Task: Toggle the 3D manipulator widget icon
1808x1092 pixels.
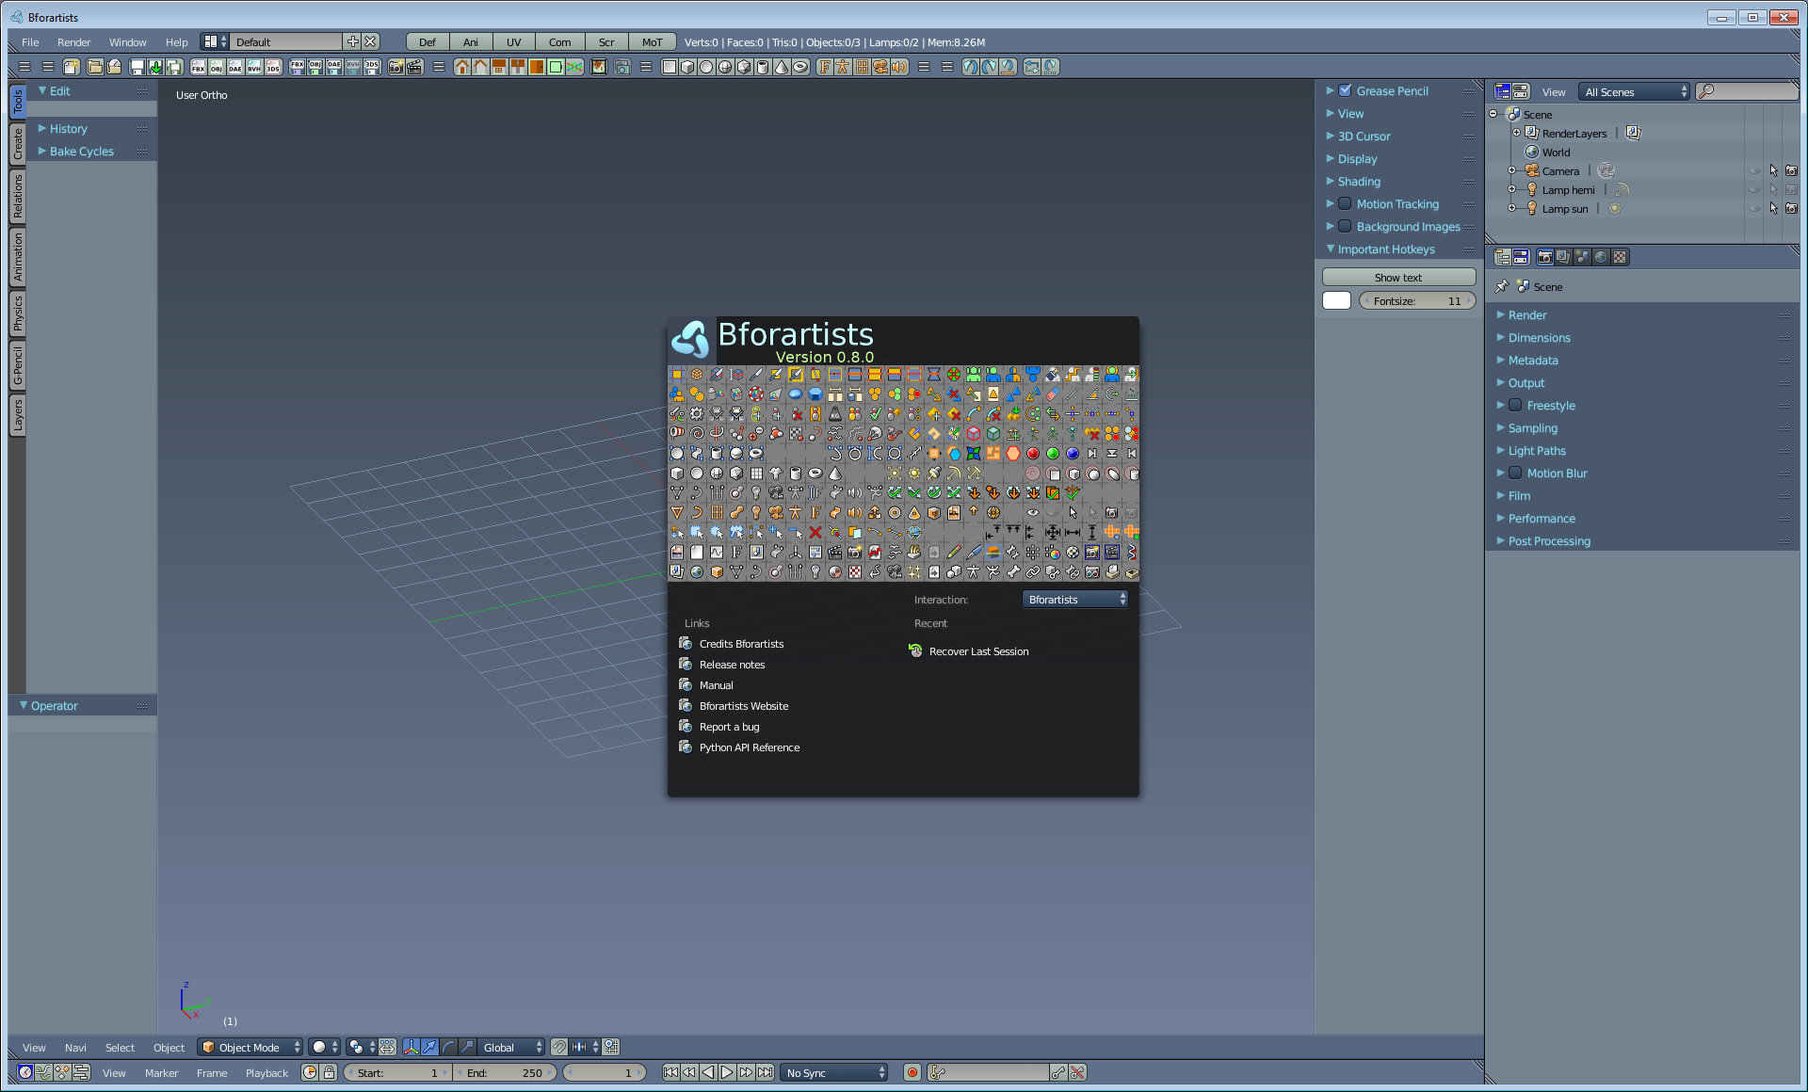Action: (x=411, y=1047)
